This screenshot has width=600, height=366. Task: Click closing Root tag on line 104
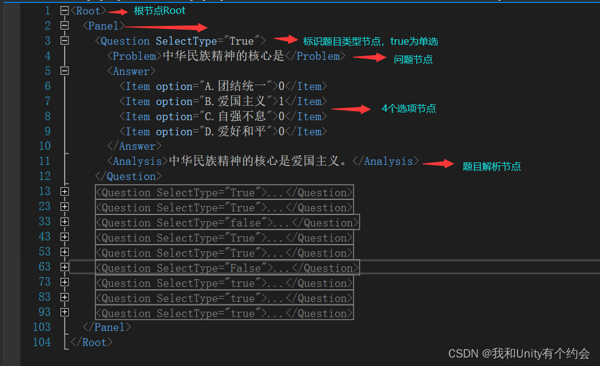(x=91, y=342)
